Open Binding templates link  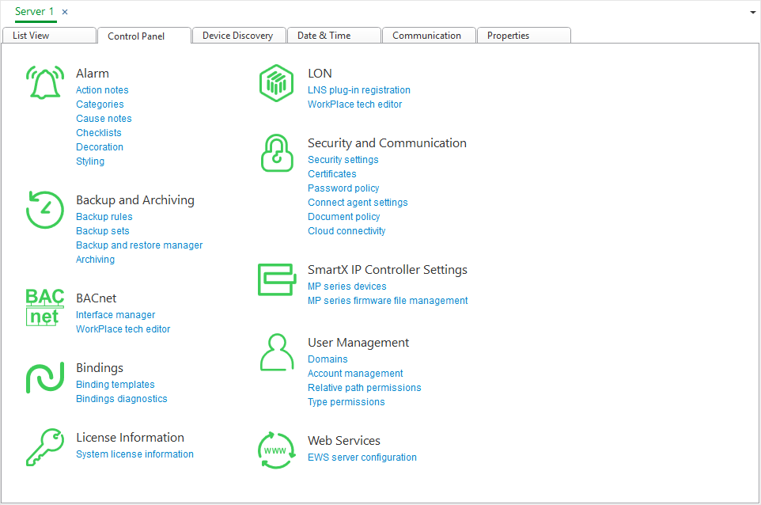pos(115,385)
